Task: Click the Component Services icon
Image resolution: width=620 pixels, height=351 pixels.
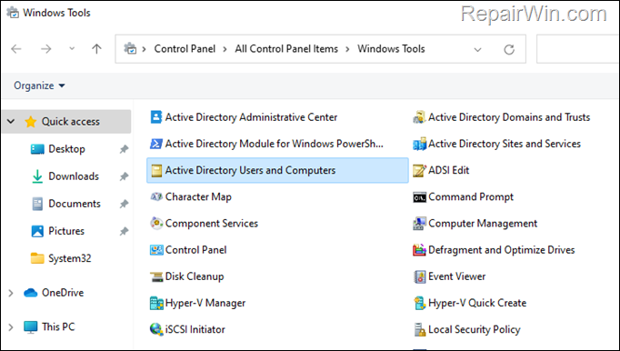Action: click(156, 223)
